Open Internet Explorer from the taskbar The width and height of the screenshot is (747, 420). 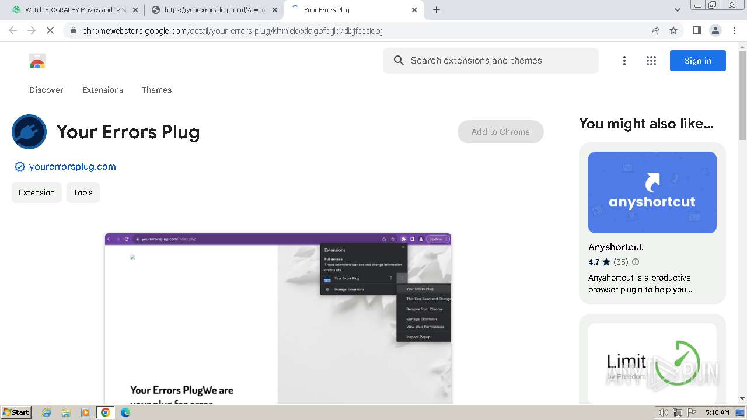click(47, 412)
